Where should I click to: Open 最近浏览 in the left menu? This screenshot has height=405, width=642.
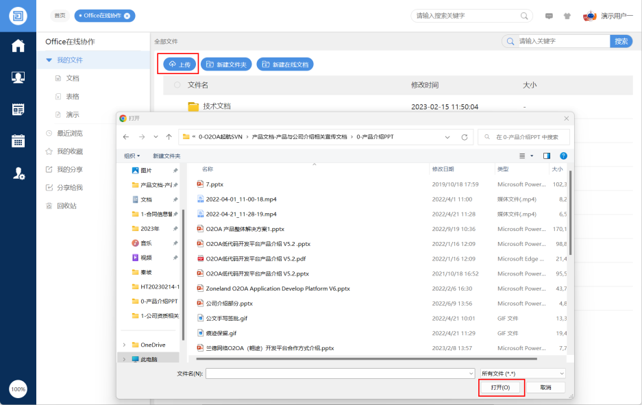(x=69, y=133)
